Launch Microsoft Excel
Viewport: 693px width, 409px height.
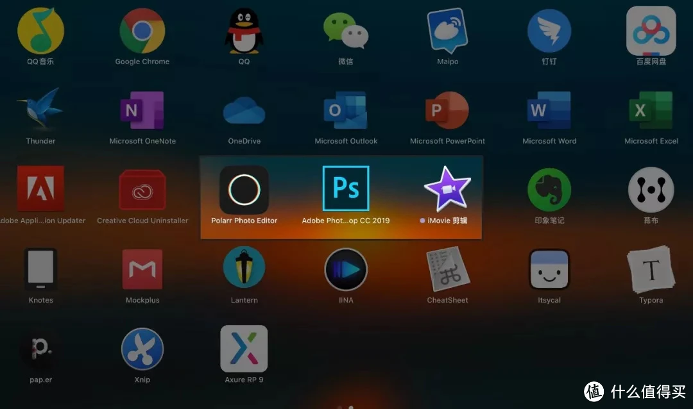point(651,110)
